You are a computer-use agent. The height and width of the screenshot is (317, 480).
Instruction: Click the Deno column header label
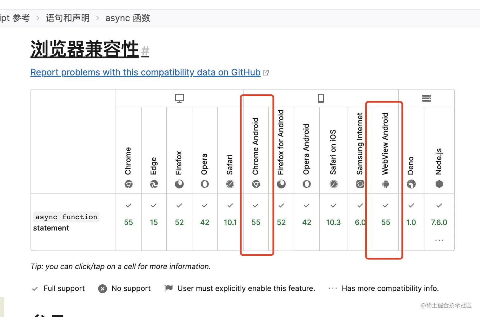click(411, 166)
